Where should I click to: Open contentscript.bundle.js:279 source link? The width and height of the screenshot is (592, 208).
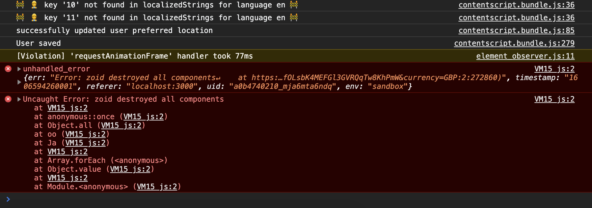pyautogui.click(x=514, y=43)
